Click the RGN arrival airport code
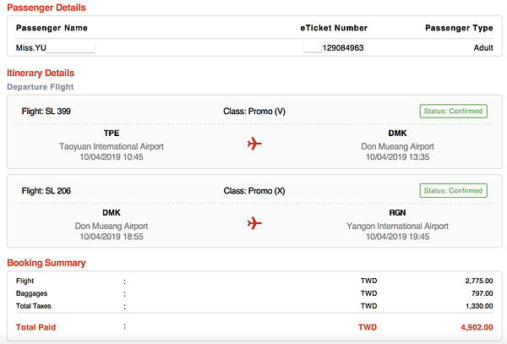Image resolution: width=507 pixels, height=344 pixels. [397, 213]
